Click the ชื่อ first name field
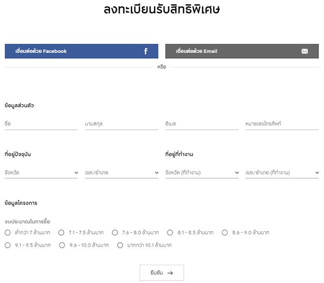 coord(41,124)
